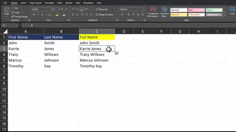Select top align icon
Viewport: 236px width, 132px height.
[x=73, y=9]
